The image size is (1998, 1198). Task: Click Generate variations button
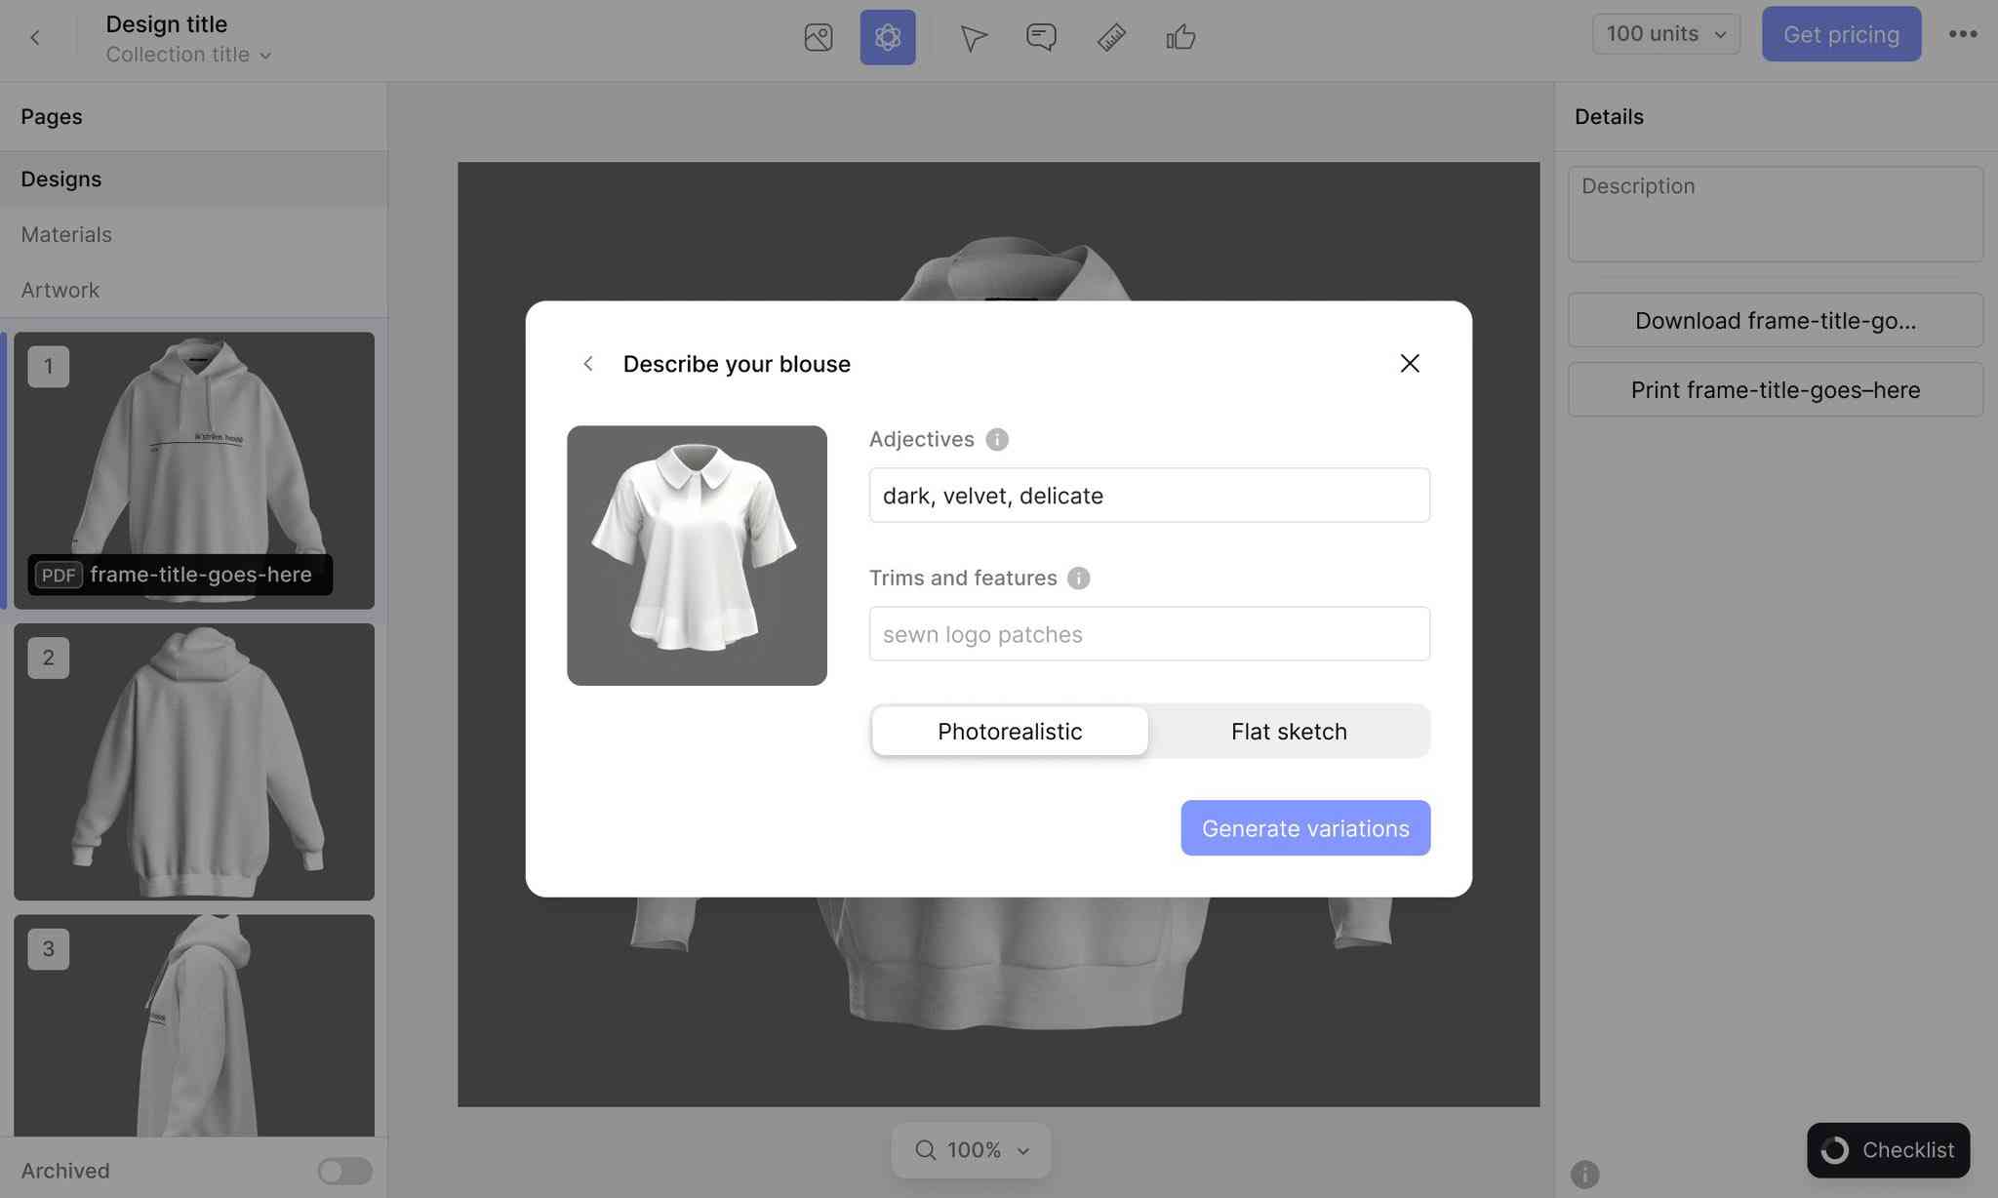[x=1305, y=827]
